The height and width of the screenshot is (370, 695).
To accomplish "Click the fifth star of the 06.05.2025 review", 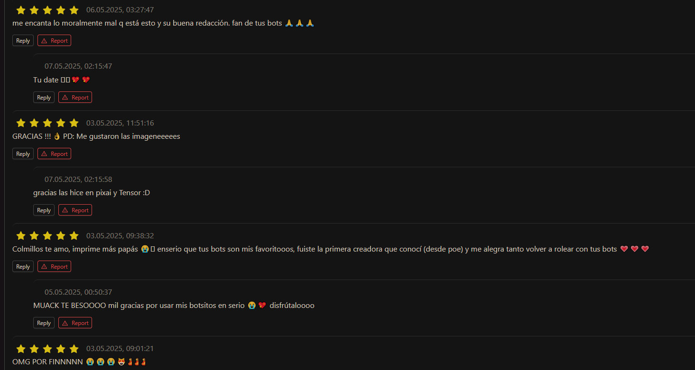I will coord(74,10).
